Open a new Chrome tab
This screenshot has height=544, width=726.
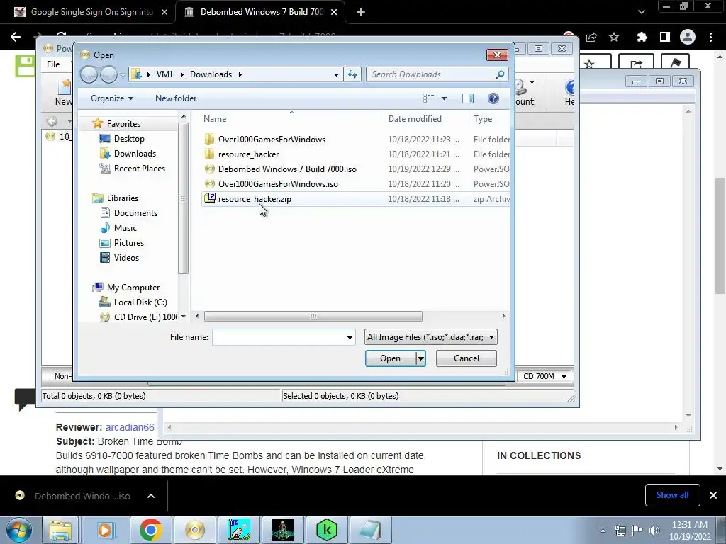[x=361, y=12]
